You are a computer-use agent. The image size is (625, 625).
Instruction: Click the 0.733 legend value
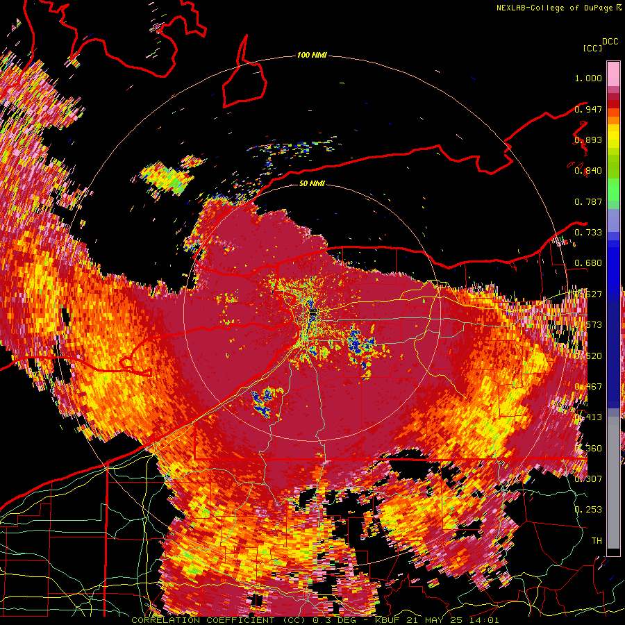(588, 233)
